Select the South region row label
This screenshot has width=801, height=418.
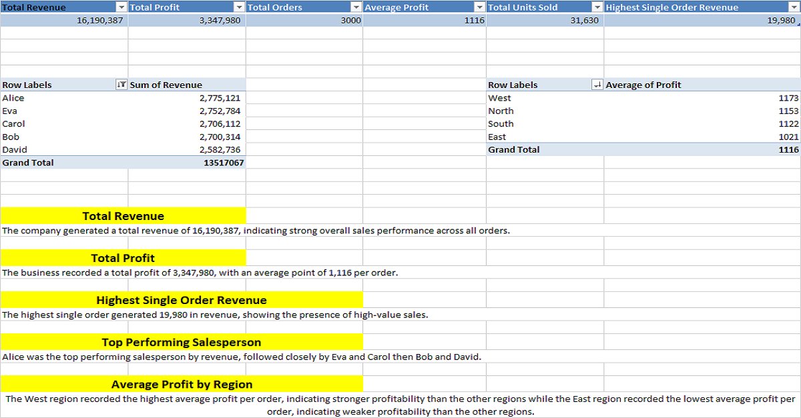tap(545, 124)
